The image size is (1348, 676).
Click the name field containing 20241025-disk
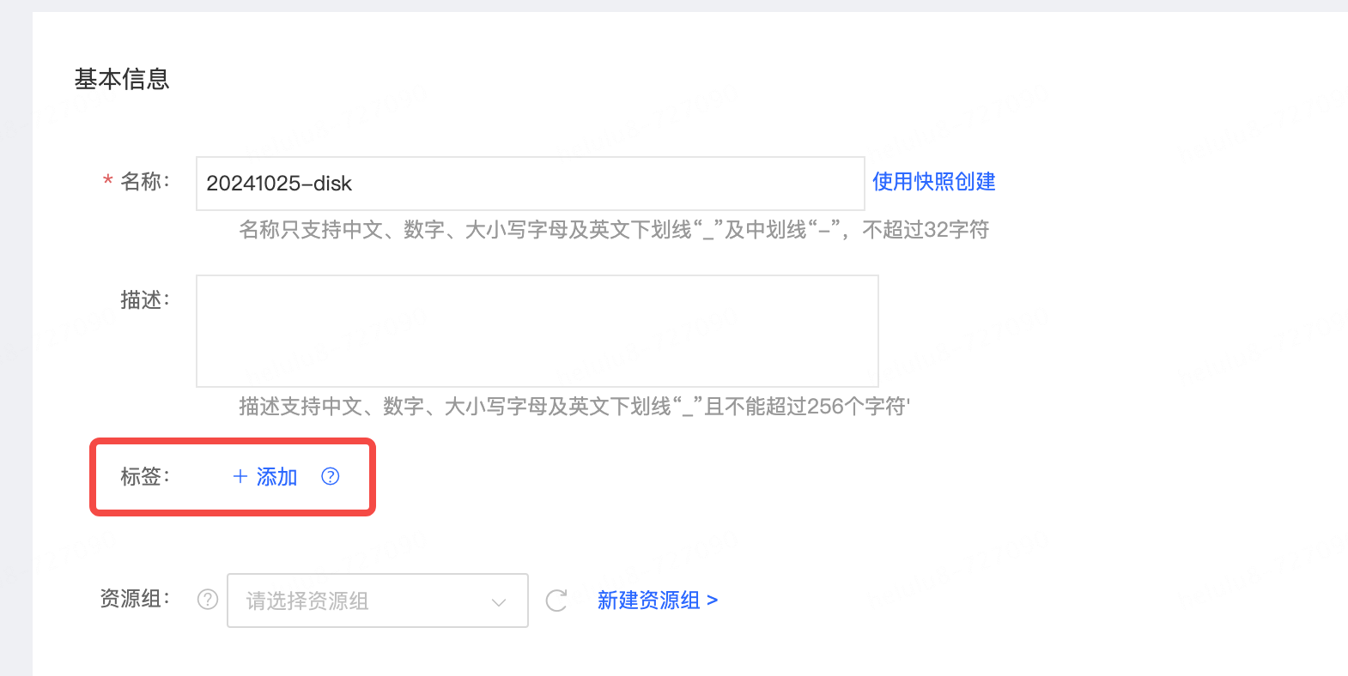click(530, 184)
